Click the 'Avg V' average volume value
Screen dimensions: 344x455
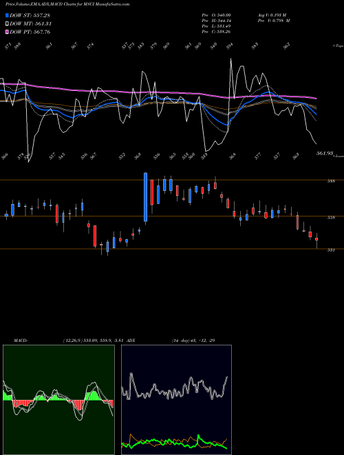[x=279, y=15]
